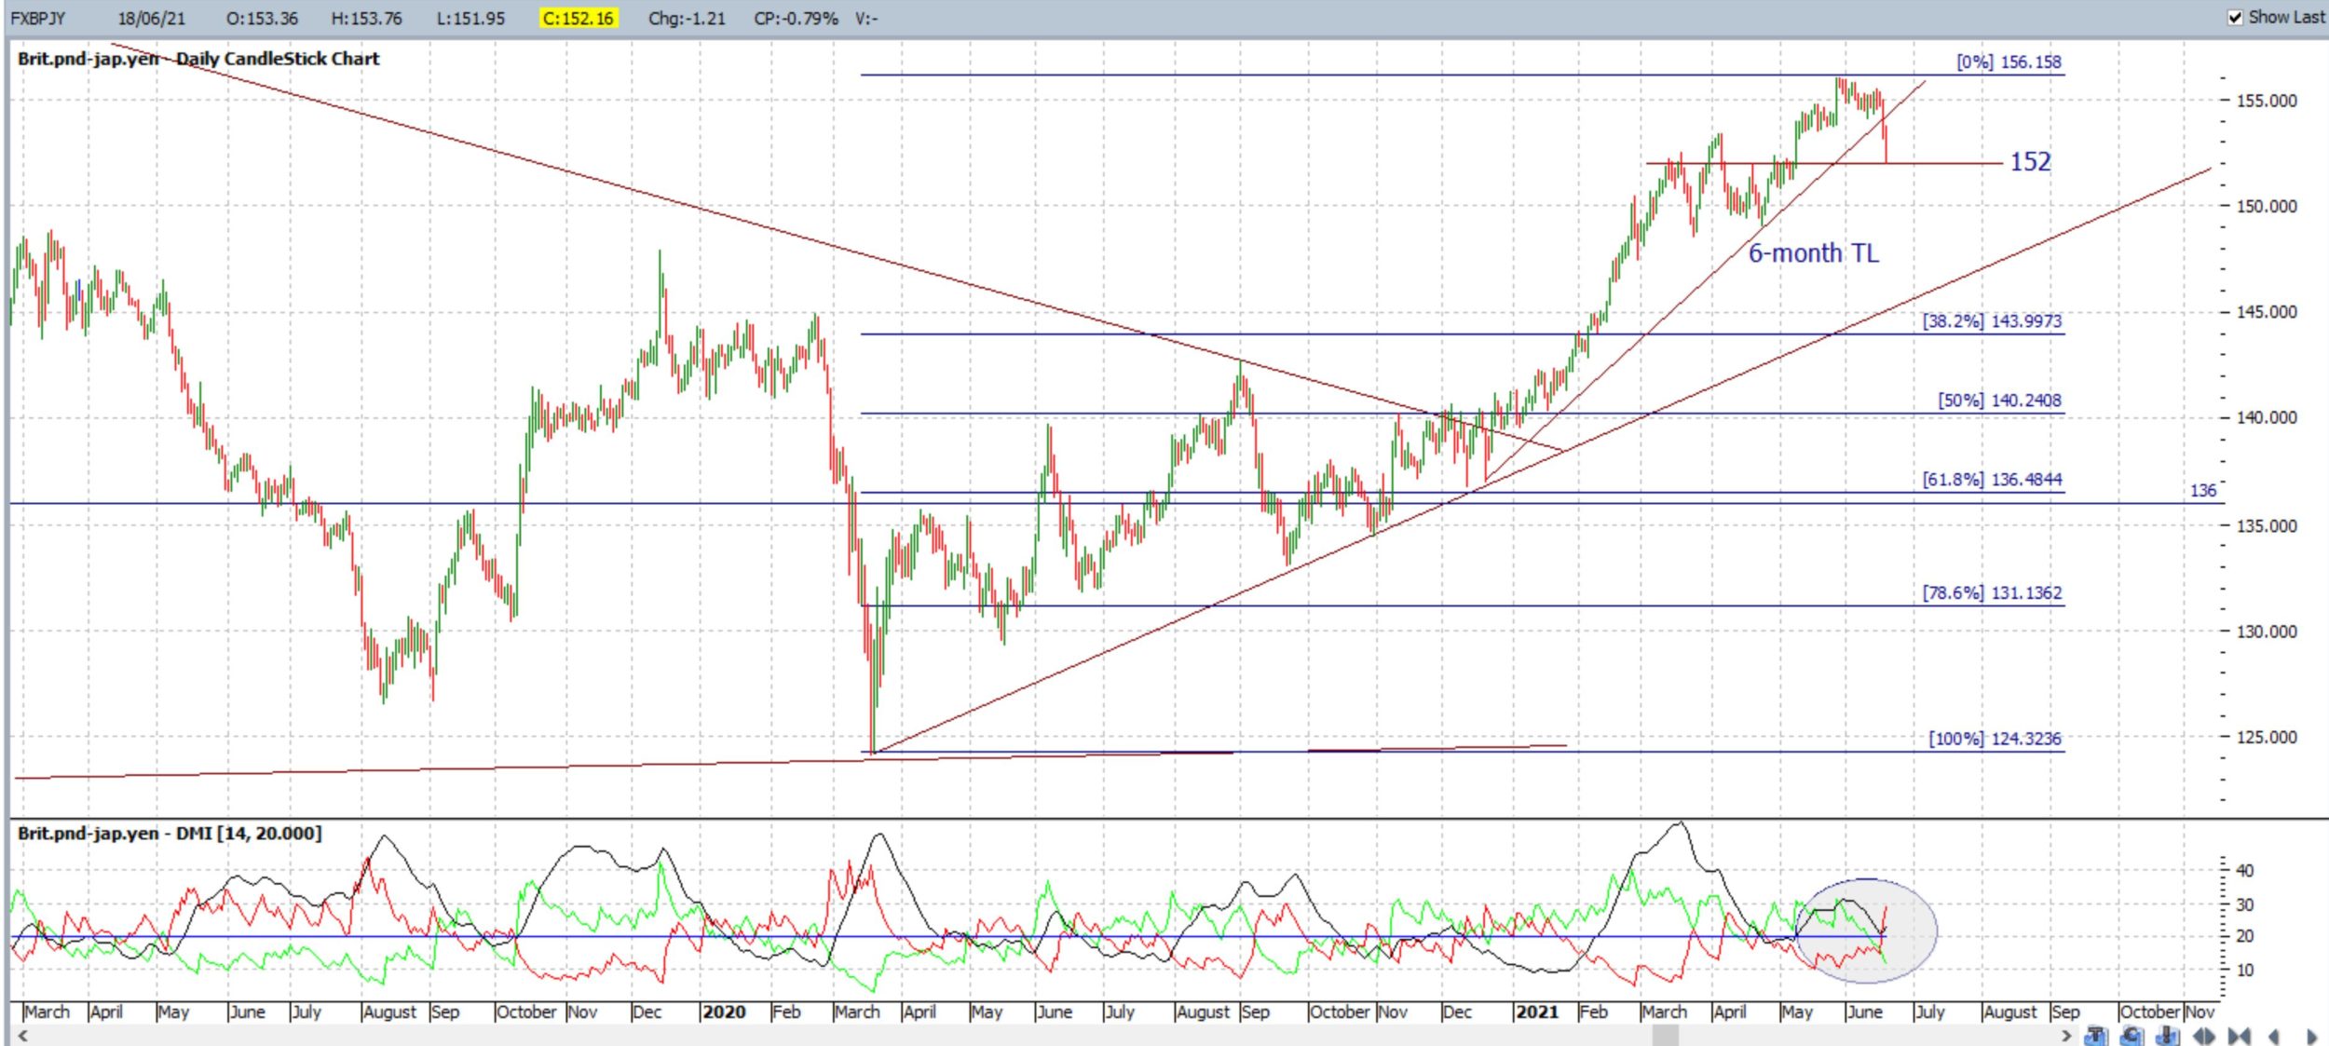Click the O:153.36 open value
Viewport: 2329px width, 1046px height.
click(262, 19)
